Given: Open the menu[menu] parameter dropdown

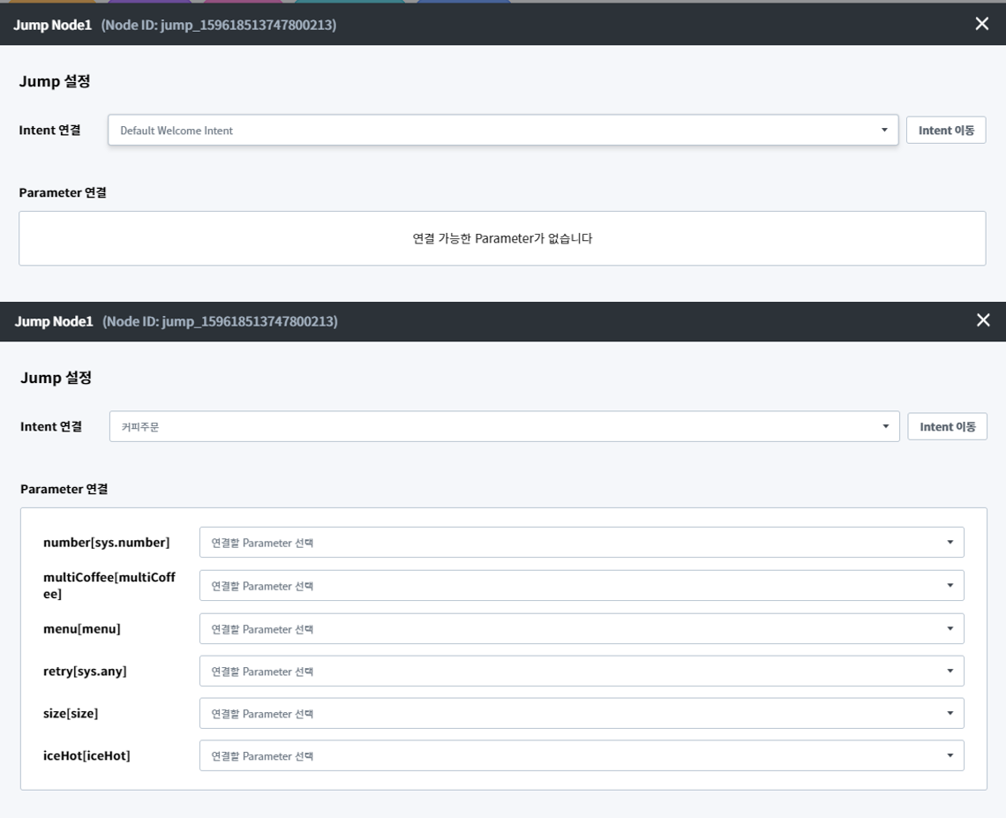Looking at the screenshot, I should [582, 629].
